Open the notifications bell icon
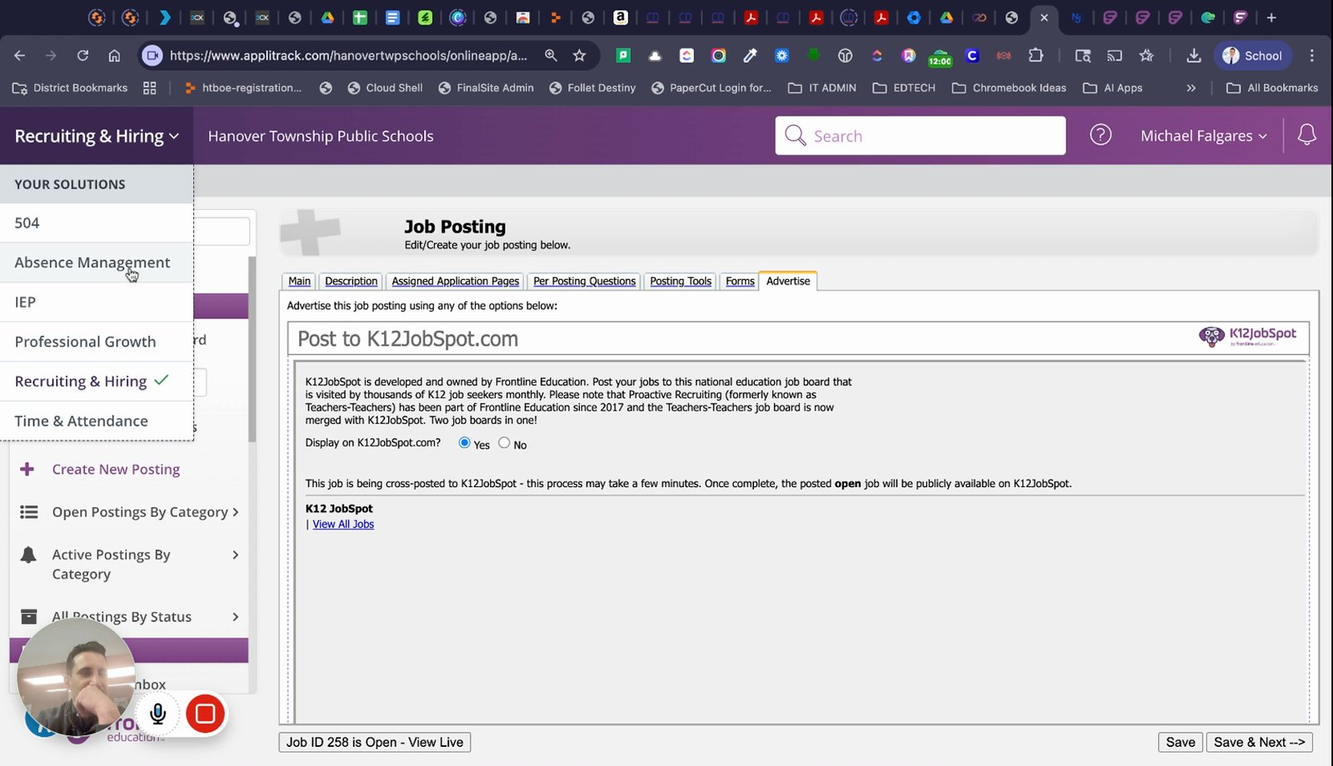Screen dimensions: 1333x766 [x=1306, y=135]
